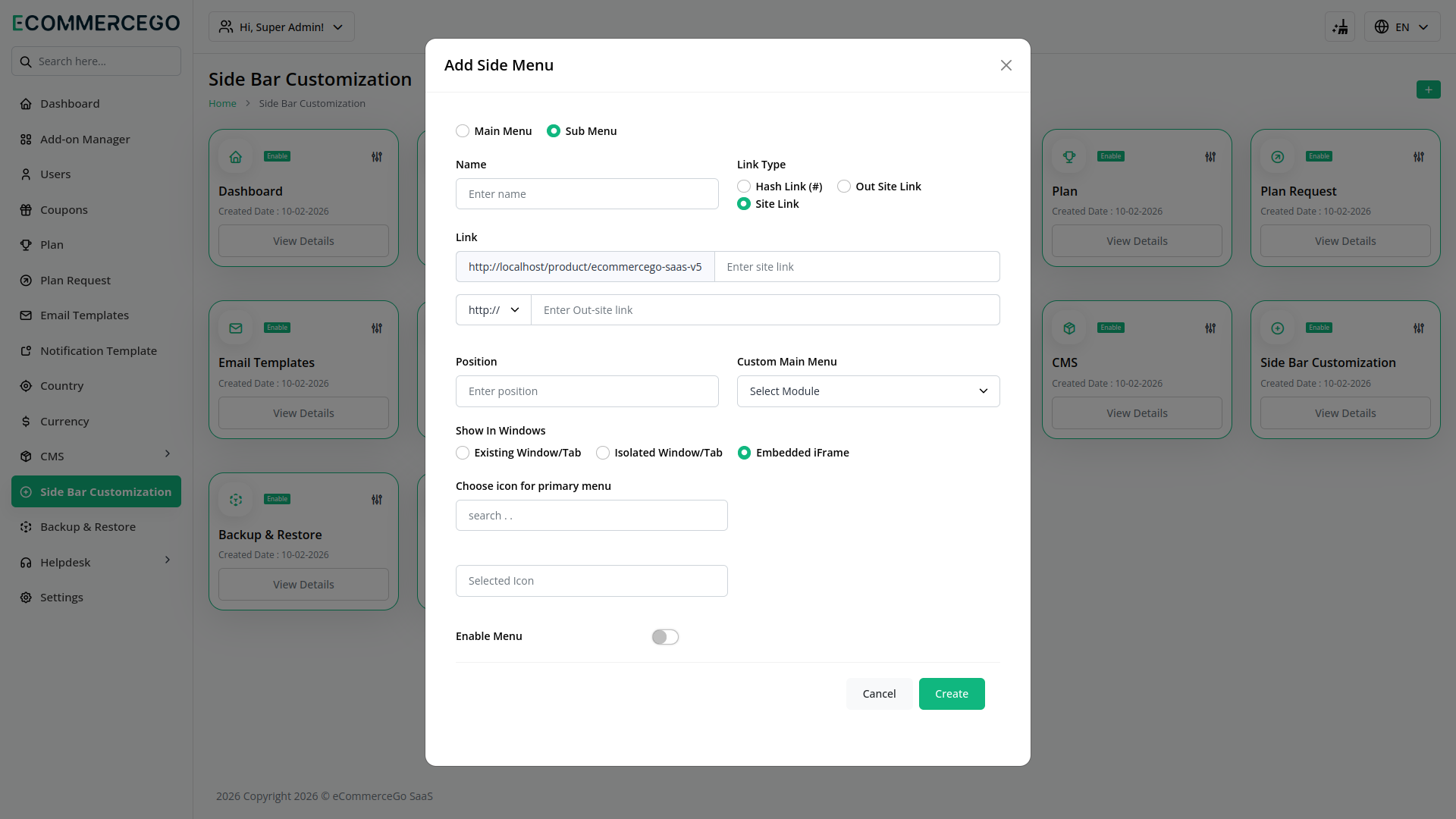Viewport: 1456px width, 819px height.
Task: Open Add-on Manager menu item
Action: click(96, 140)
